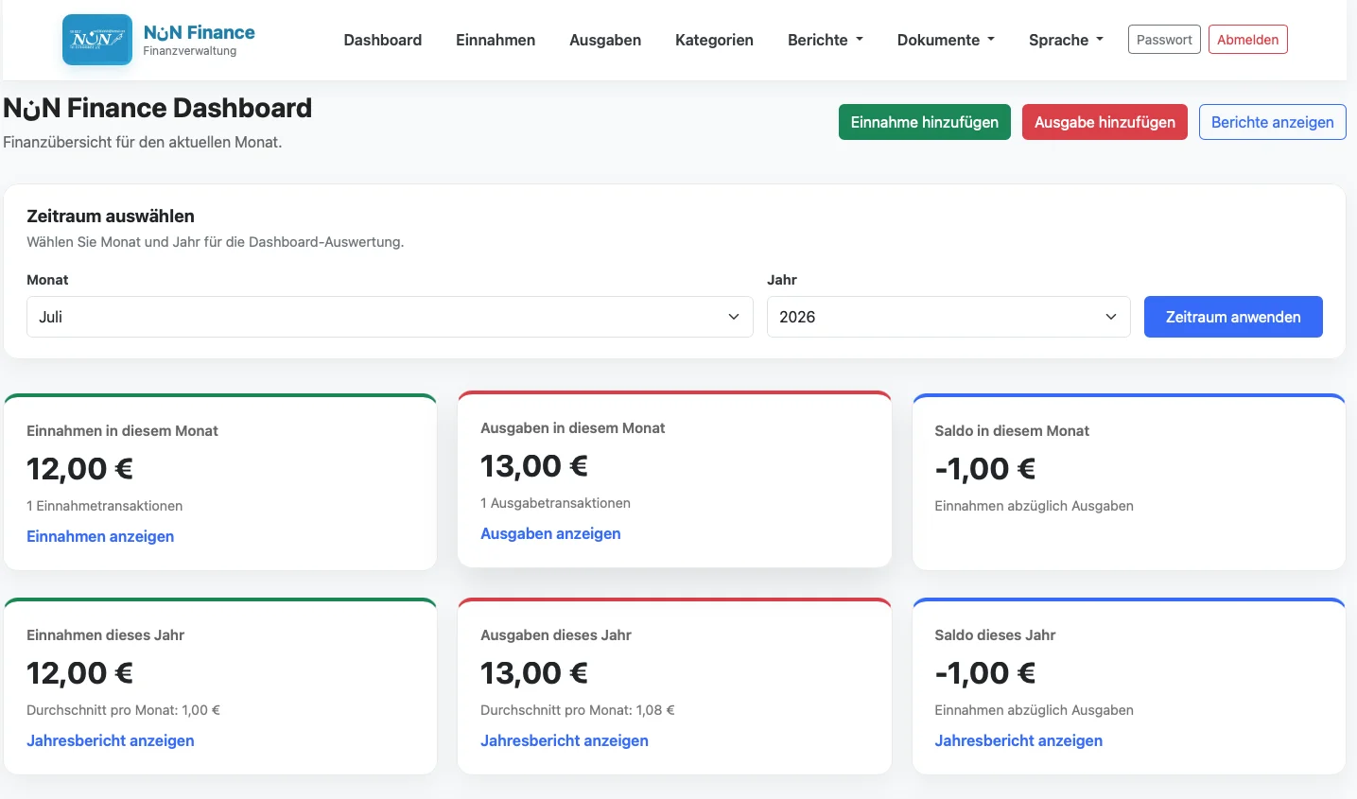Click the NUN Finance brand name text

pos(200,32)
